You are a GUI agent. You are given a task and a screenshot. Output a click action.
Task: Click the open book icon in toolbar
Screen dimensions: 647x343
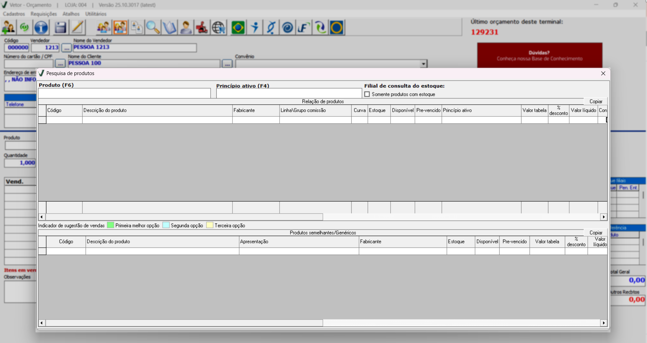(x=169, y=27)
